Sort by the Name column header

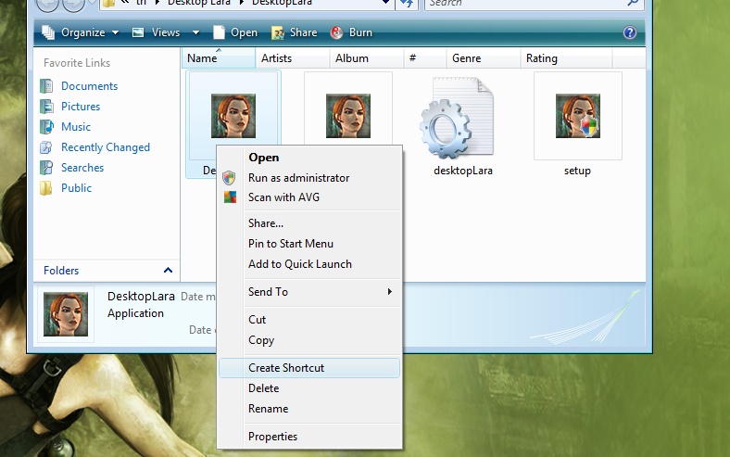click(219, 58)
